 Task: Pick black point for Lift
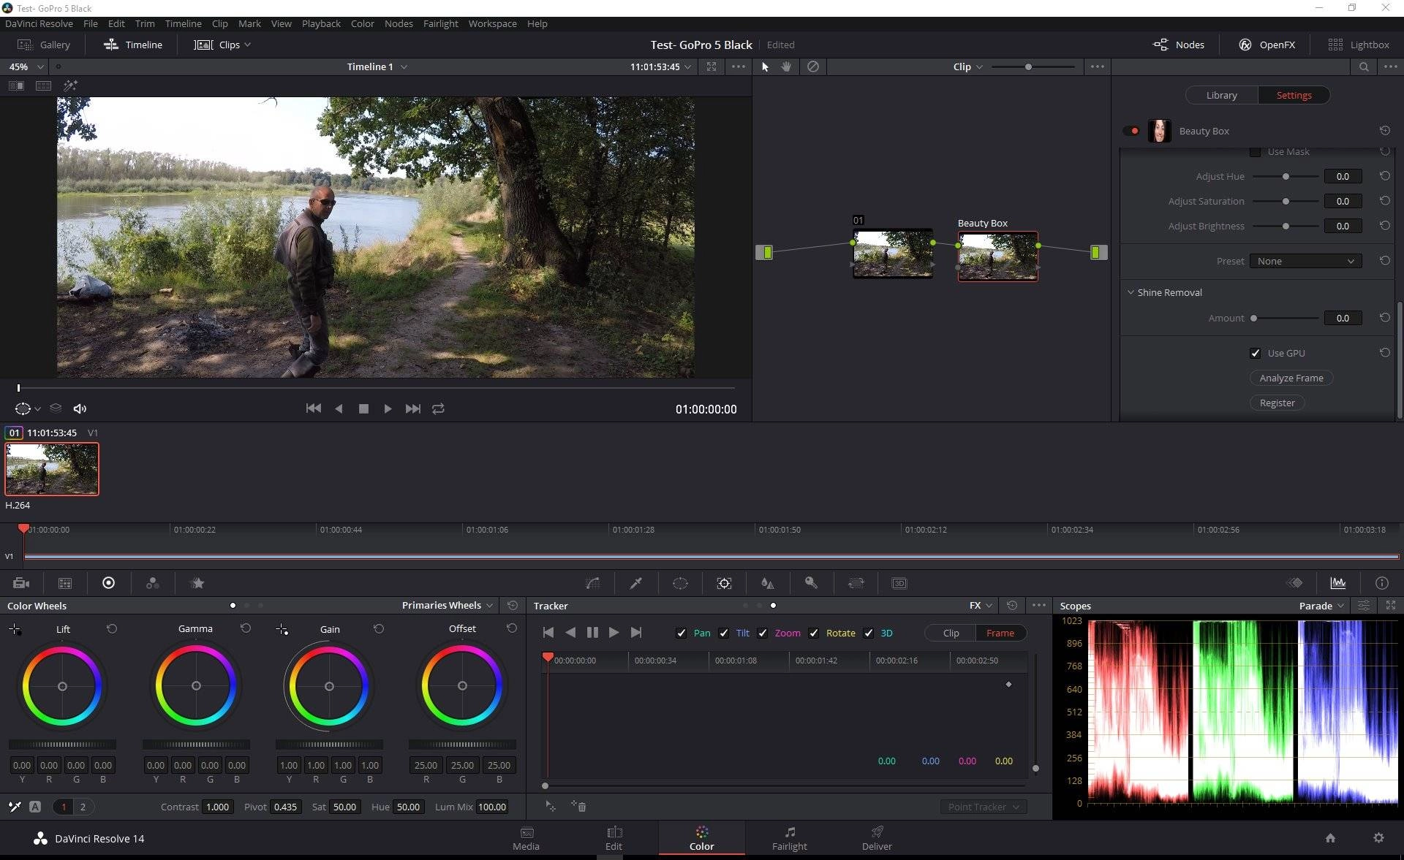point(15,629)
